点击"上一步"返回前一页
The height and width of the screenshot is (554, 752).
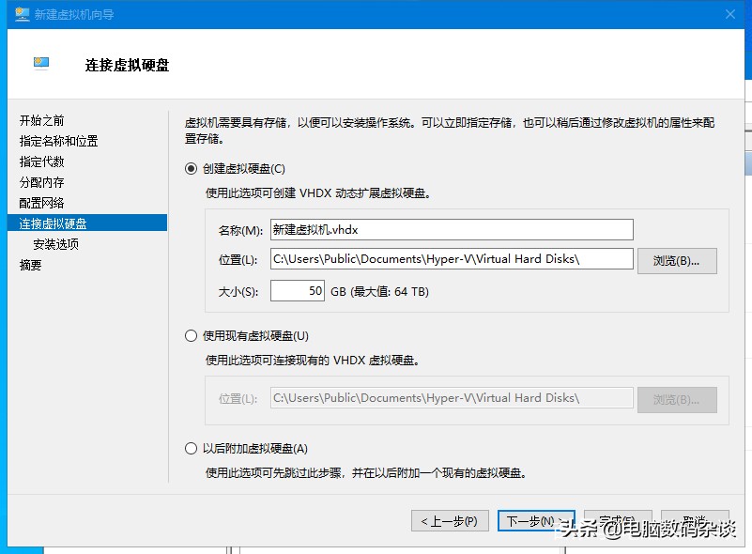450,520
